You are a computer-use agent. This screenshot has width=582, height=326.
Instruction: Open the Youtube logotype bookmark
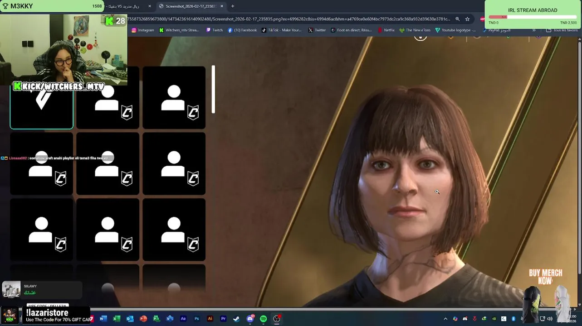455,30
